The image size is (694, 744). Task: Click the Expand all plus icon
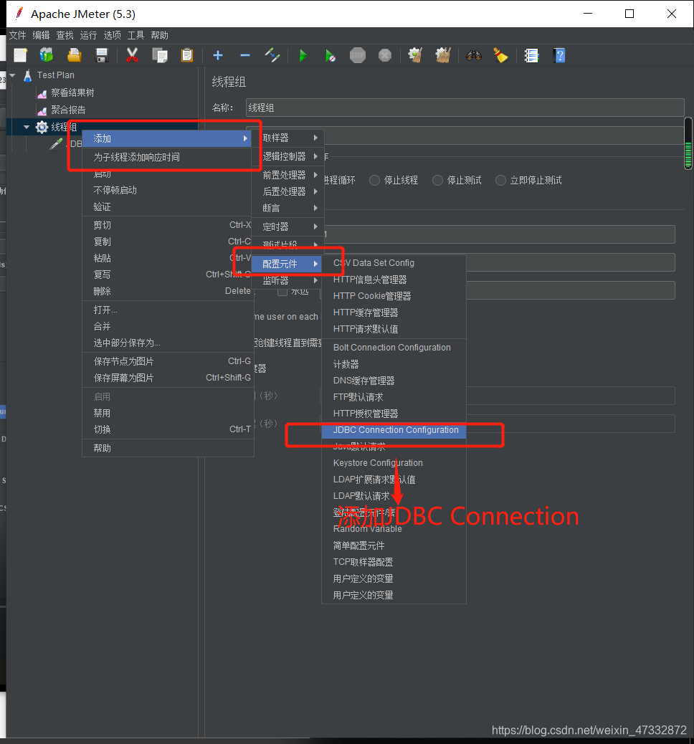pos(218,55)
